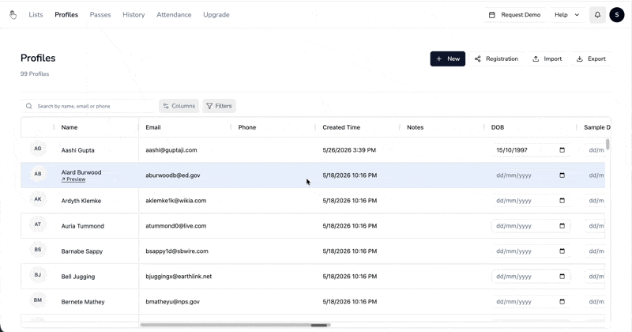Click the DOB field of Auria Tummond
Screen dimensions: 632x332
(x=530, y=226)
